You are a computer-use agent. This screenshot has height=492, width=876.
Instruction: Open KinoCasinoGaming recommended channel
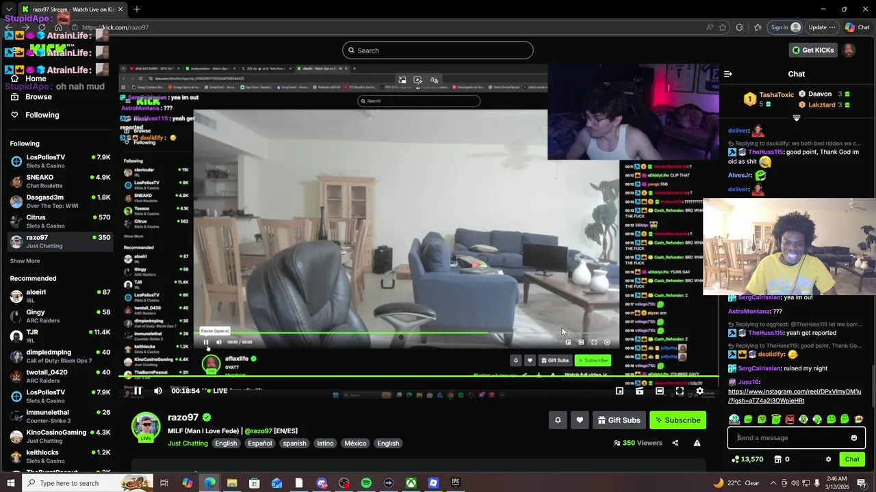pyautogui.click(x=60, y=437)
